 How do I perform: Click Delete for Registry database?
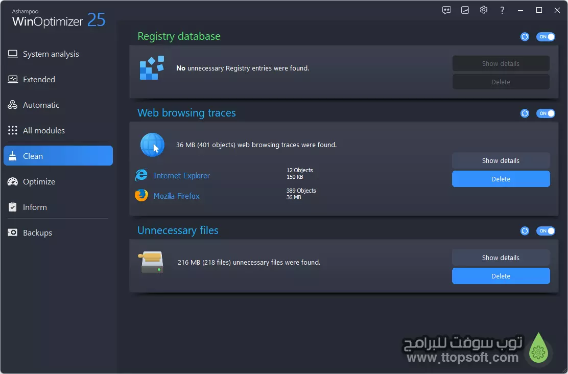tap(501, 82)
